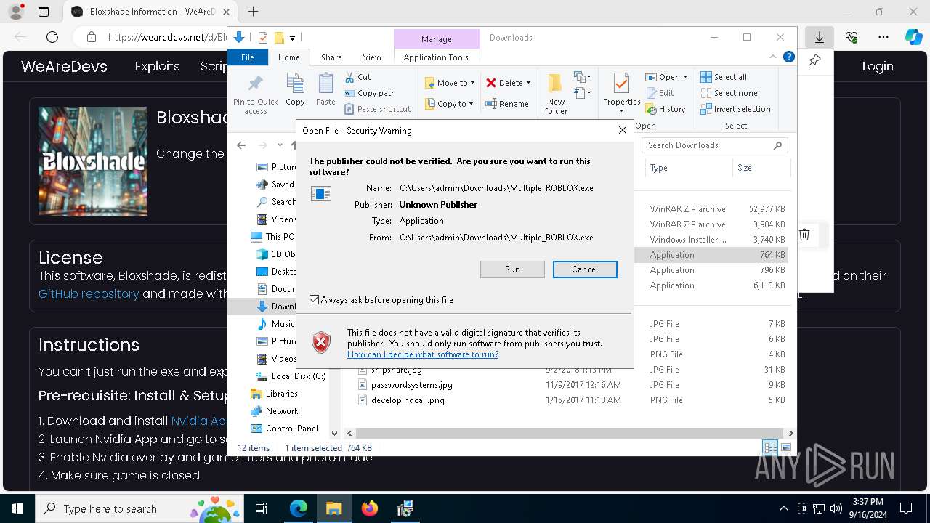Viewport: 930px width, 523px height.
Task: Switch to details view icon
Action: click(x=770, y=447)
